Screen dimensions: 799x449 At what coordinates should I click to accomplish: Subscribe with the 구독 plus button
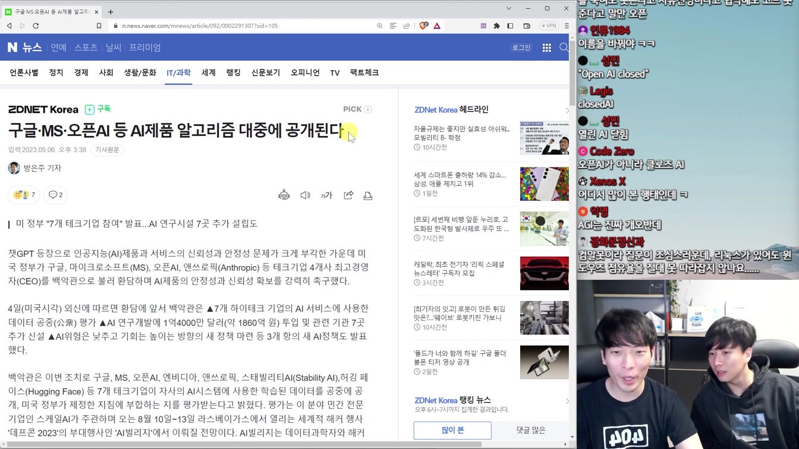click(97, 109)
